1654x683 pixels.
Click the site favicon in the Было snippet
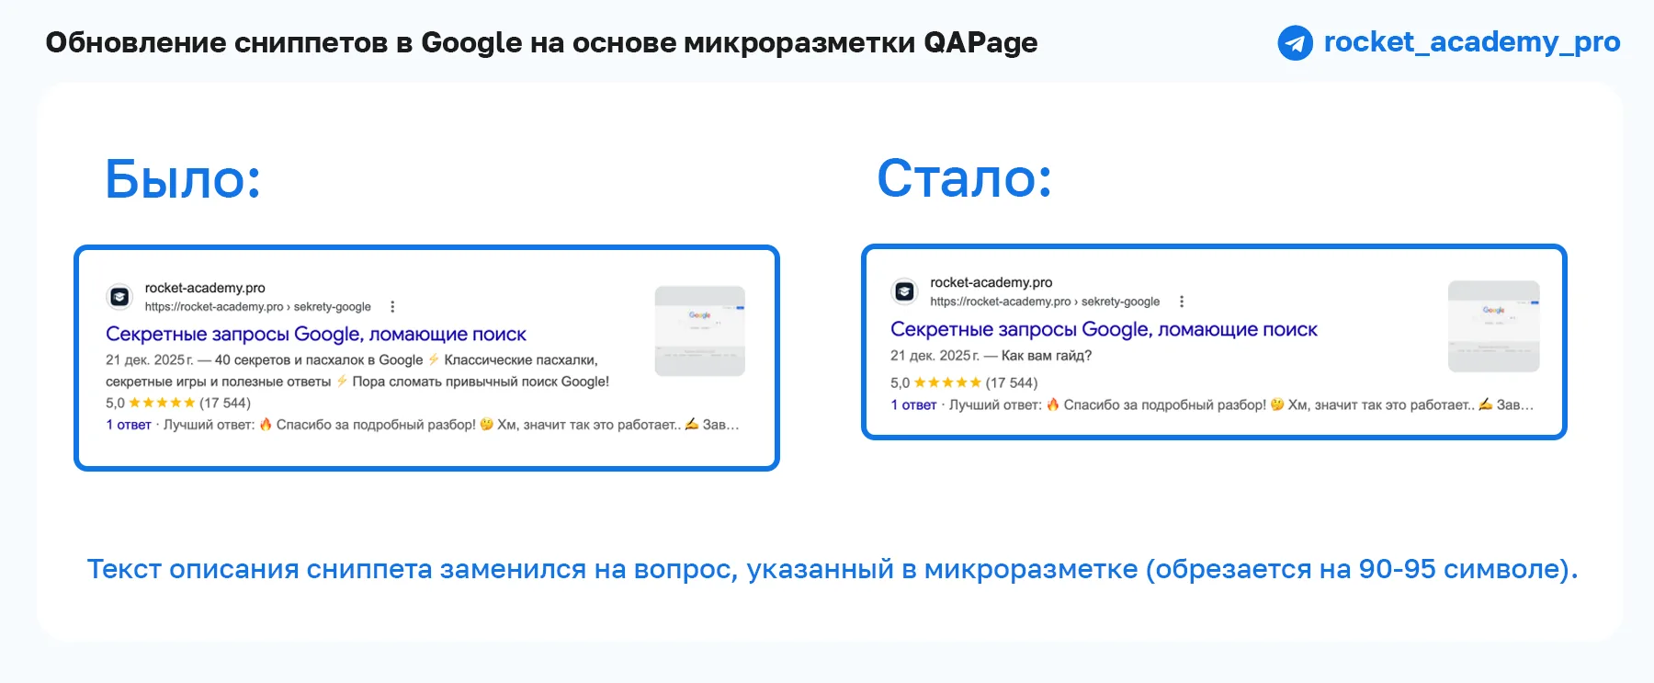(119, 297)
